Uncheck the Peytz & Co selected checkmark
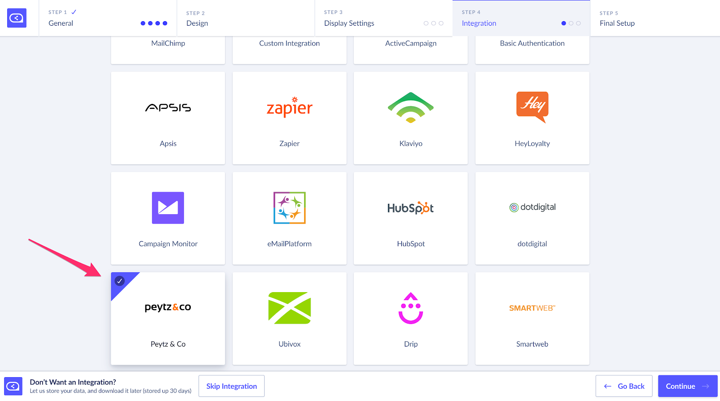This screenshot has width=720, height=401. tap(120, 281)
